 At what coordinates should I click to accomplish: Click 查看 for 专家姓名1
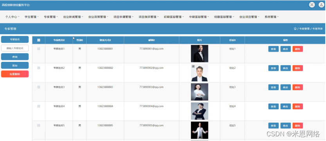(274, 49)
